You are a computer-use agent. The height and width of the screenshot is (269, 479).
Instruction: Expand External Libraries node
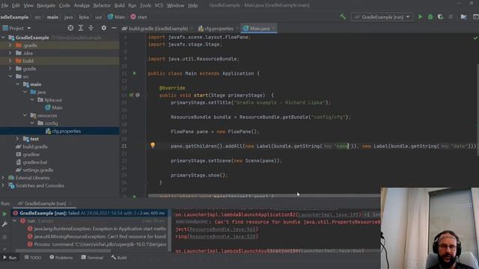pos(3,178)
